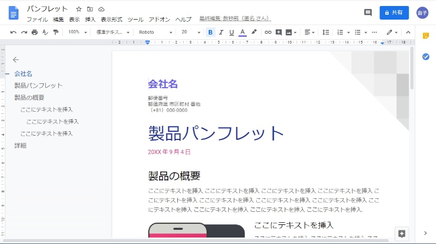Toggle underline formatting
The image size is (436, 244).
232,32
